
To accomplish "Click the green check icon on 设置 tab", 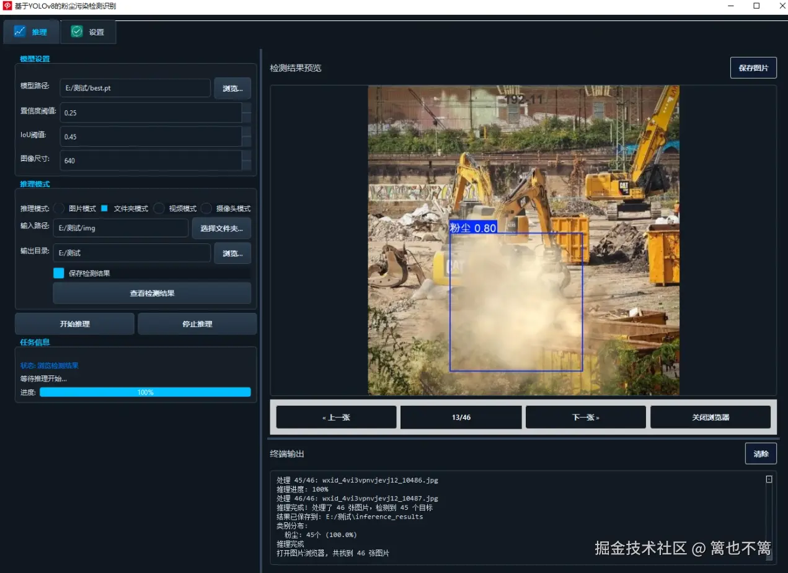I will click(77, 32).
